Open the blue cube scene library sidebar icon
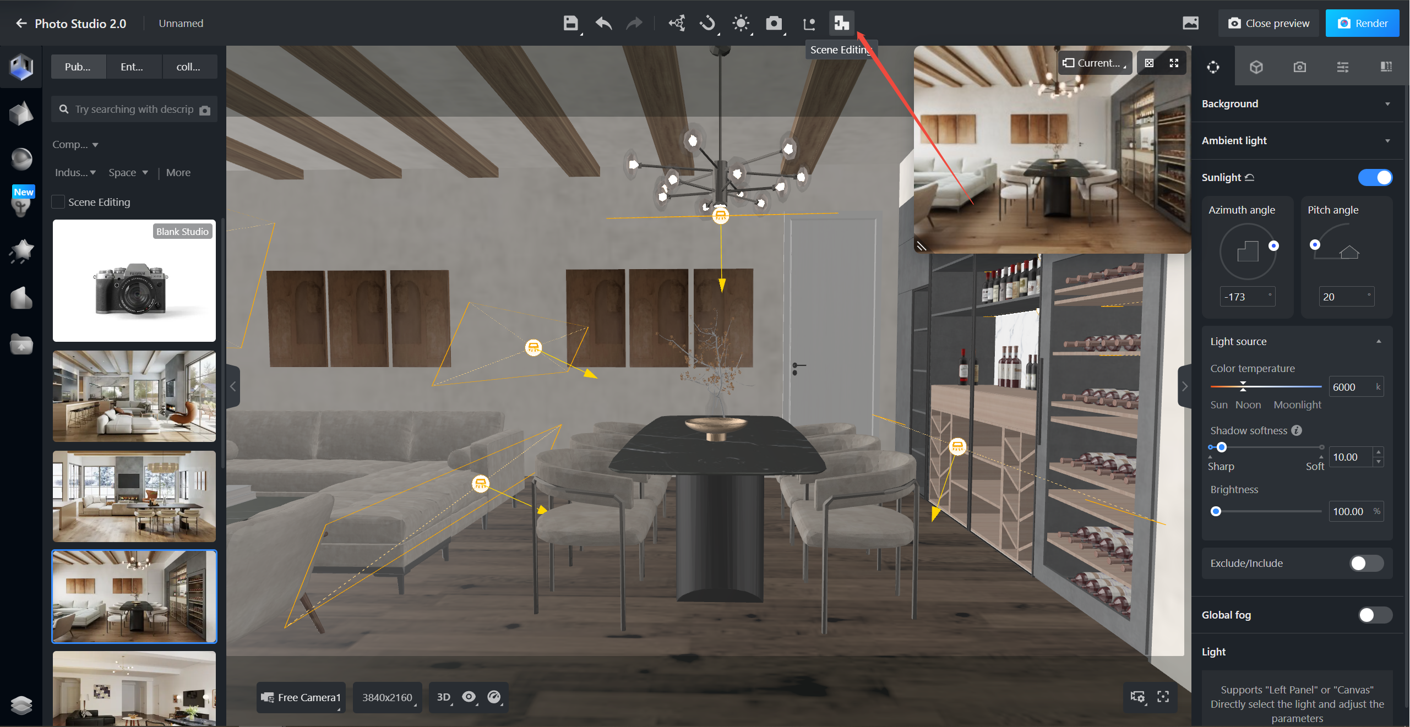 pos(21,67)
